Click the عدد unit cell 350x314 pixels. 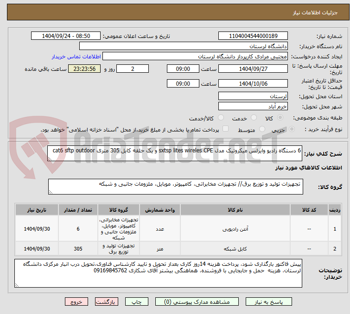pos(160,229)
